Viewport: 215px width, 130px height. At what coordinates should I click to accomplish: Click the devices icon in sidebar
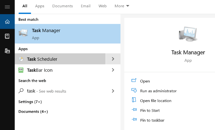point(7,51)
